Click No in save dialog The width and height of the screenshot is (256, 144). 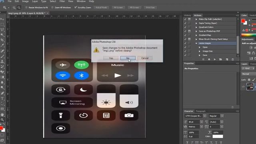[128, 58]
